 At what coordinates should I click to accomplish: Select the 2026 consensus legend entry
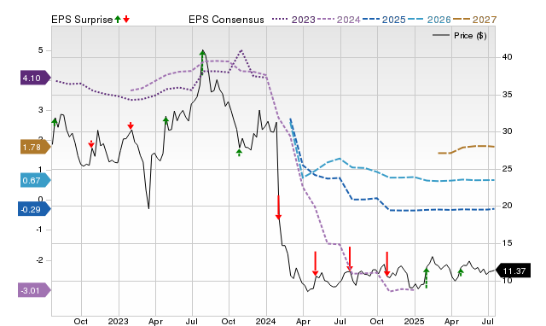[x=429, y=20]
